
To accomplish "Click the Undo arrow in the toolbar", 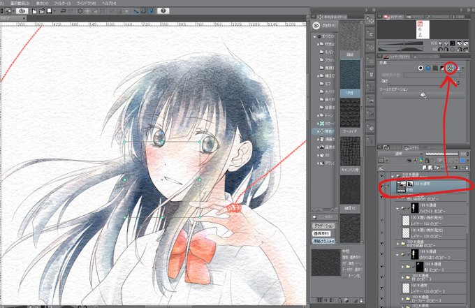I will tap(63, 11).
